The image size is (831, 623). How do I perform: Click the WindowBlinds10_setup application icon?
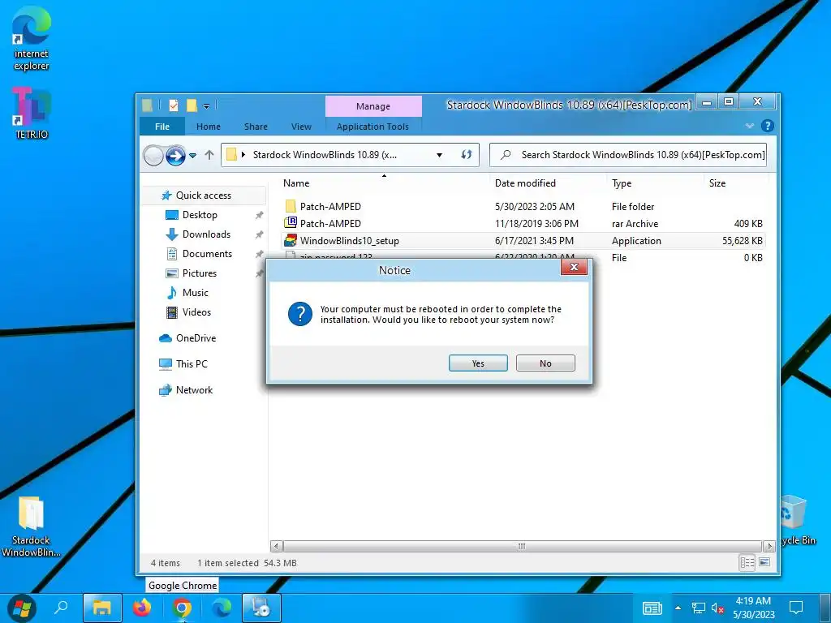[291, 240]
